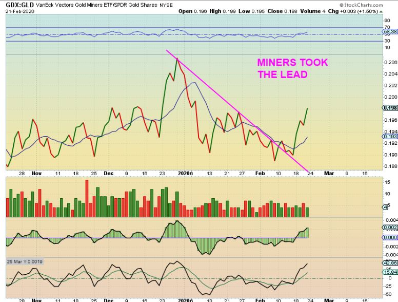Screen dimensions: 398x302
Task: Click the Low 0.195 value in header
Action: 251,11
